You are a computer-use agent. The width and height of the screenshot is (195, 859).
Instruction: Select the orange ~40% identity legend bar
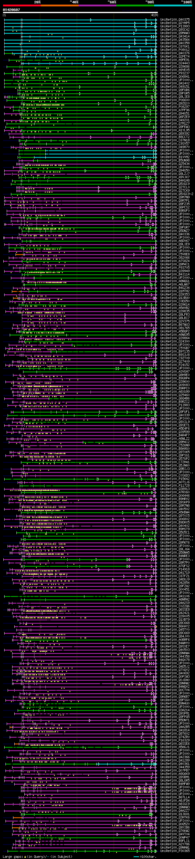pyautogui.click(x=60, y=5)
